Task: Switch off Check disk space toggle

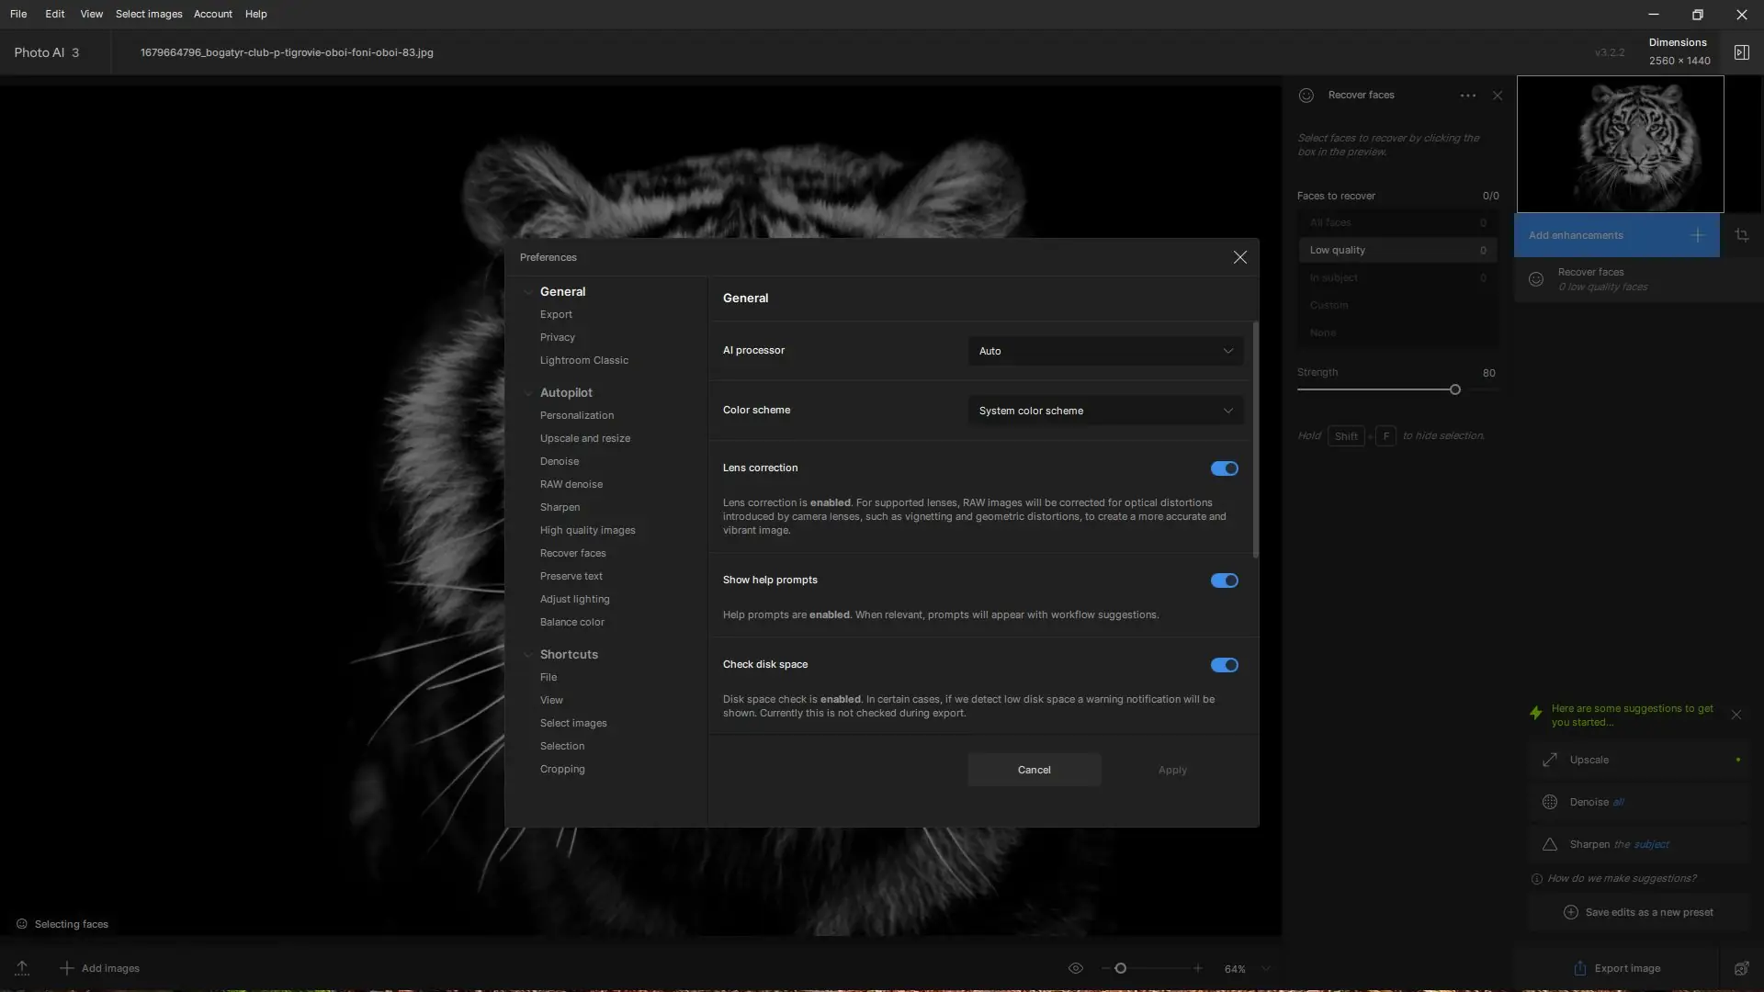Action: pos(1224,665)
